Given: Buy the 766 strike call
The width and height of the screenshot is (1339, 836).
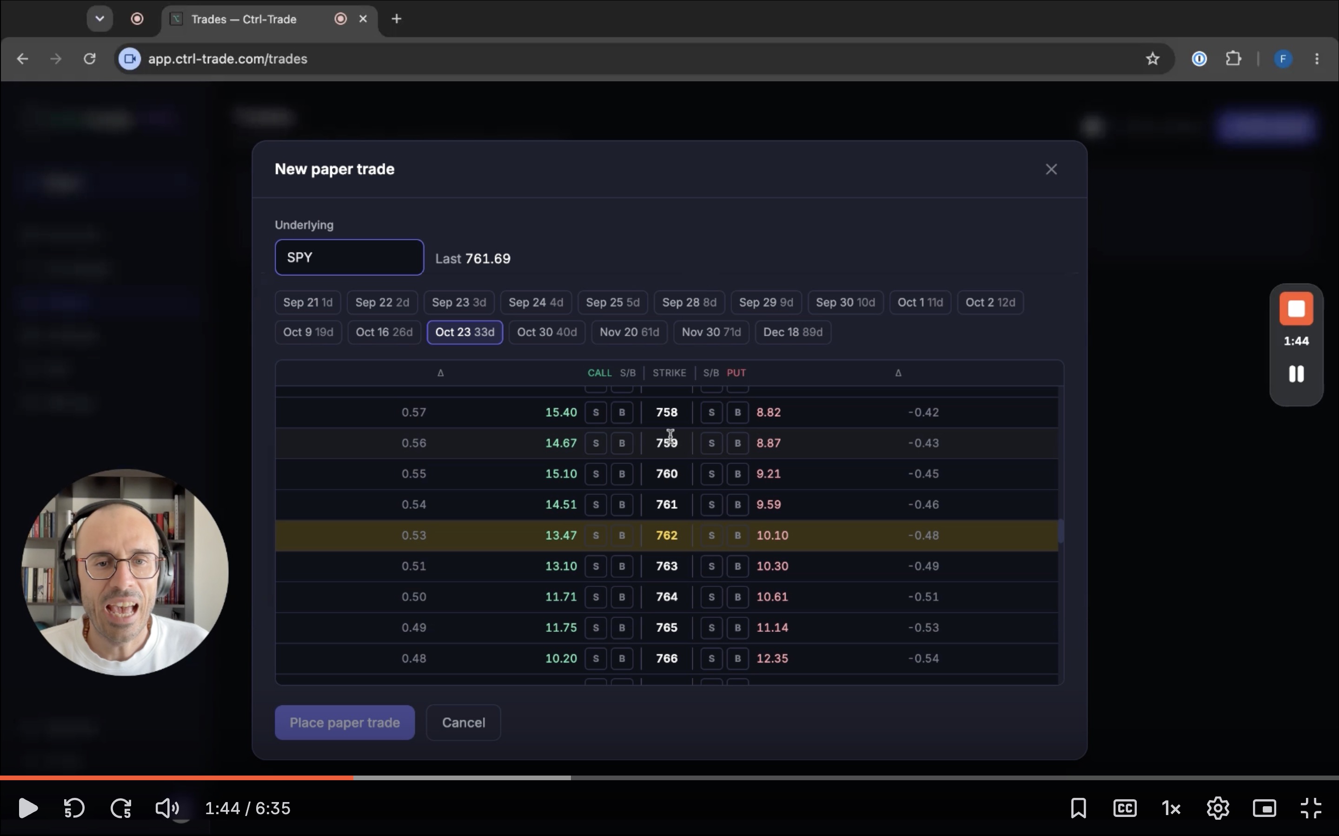Looking at the screenshot, I should point(622,658).
